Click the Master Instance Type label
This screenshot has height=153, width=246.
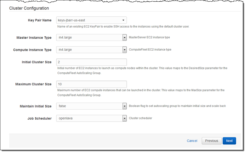pos(34,38)
